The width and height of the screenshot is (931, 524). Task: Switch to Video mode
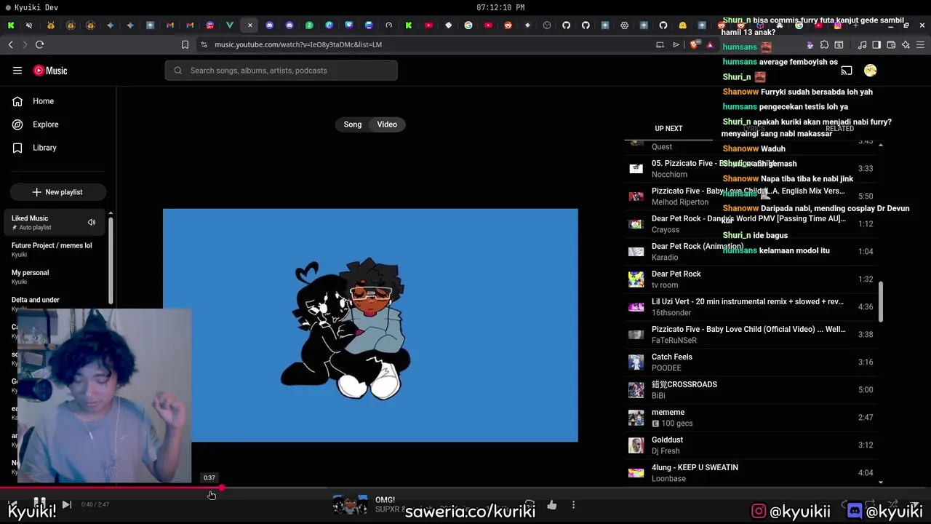pyautogui.click(x=387, y=124)
